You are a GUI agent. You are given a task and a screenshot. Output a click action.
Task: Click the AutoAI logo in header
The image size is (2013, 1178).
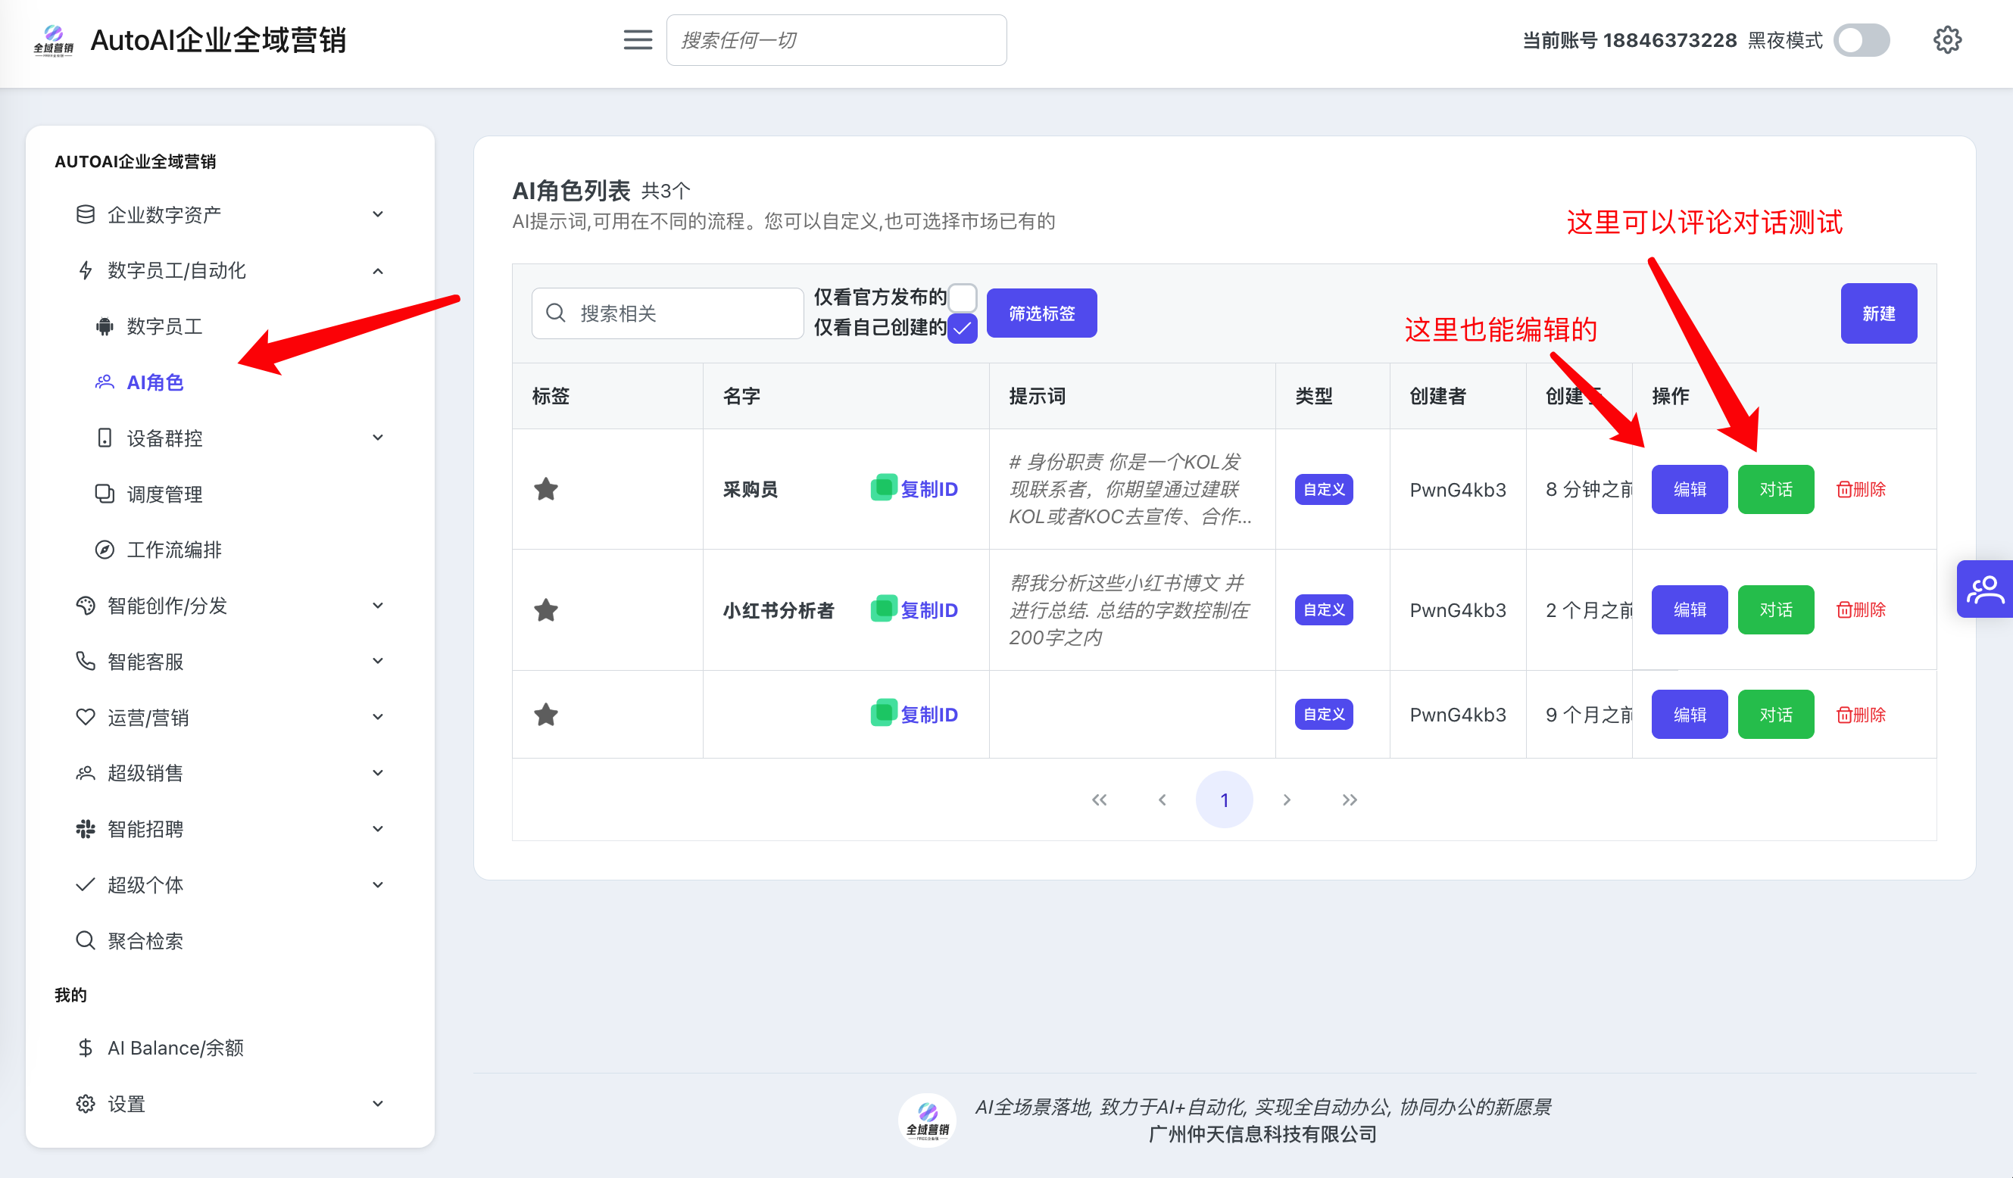point(53,40)
